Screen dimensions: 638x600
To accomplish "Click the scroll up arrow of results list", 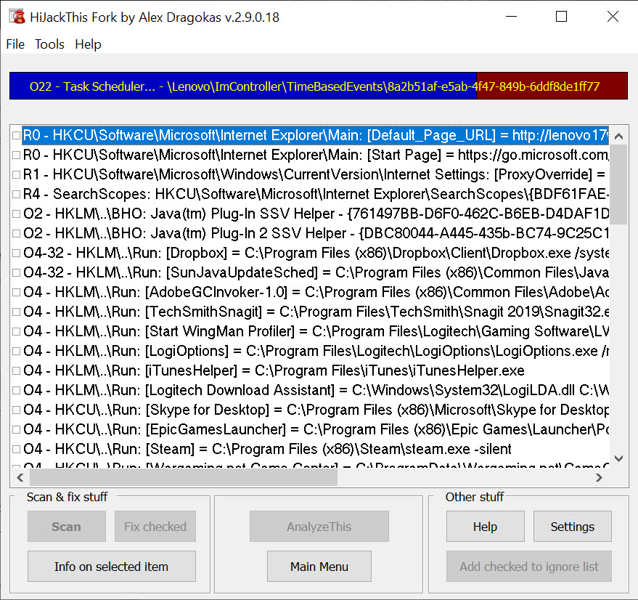I will [x=619, y=136].
